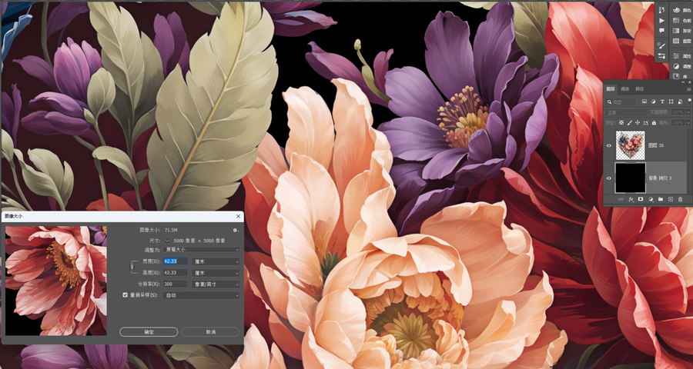Open the layer blend mode 正常 dropdown

(x=626, y=112)
